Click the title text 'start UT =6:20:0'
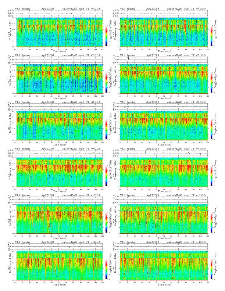 point(90,8)
